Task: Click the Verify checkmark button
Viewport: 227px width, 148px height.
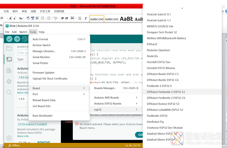Action: click(x=9, y=39)
